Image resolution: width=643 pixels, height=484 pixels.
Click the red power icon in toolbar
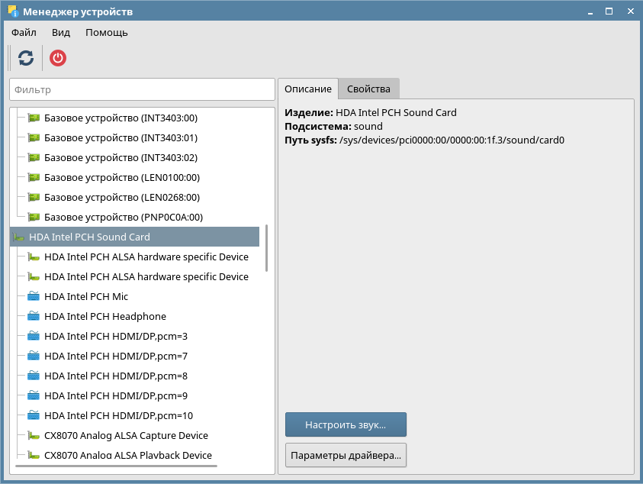pos(58,58)
